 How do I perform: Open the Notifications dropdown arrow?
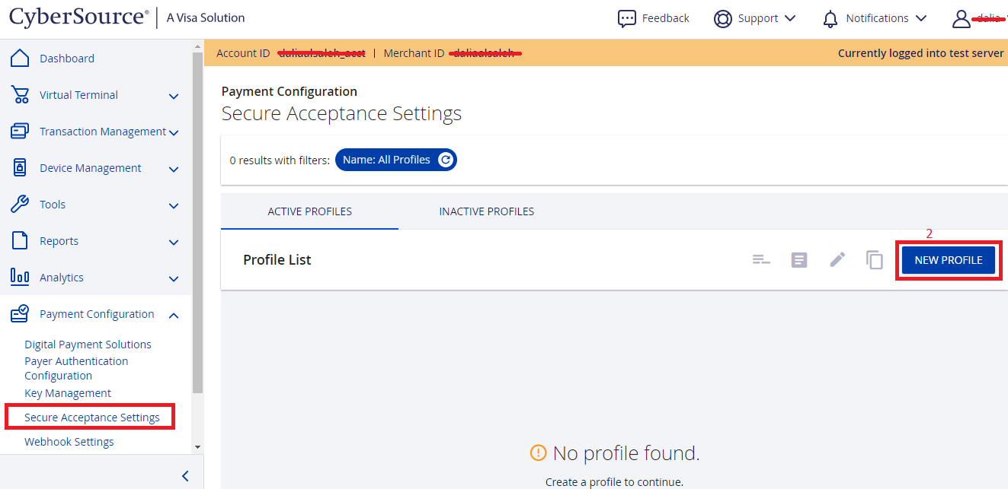click(920, 18)
